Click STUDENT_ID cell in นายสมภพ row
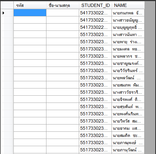Viewport: 156px width, 154px height. click(95, 85)
